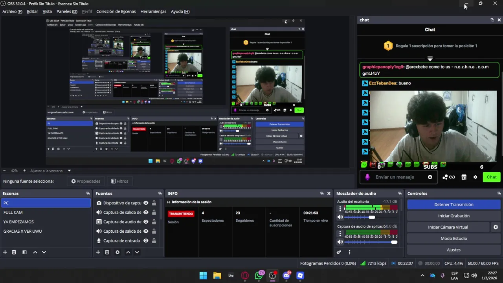Open WhatsApp from the taskbar
The height and width of the screenshot is (283, 503).
(x=259, y=276)
